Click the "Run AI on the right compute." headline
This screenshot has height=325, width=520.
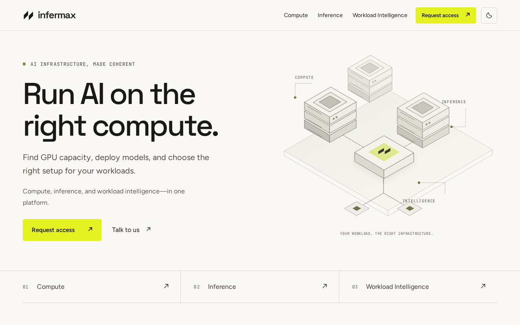[121, 110]
